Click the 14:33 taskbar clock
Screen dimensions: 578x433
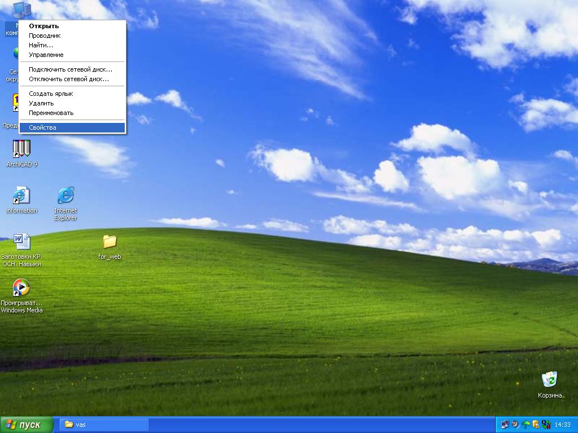[x=563, y=425]
